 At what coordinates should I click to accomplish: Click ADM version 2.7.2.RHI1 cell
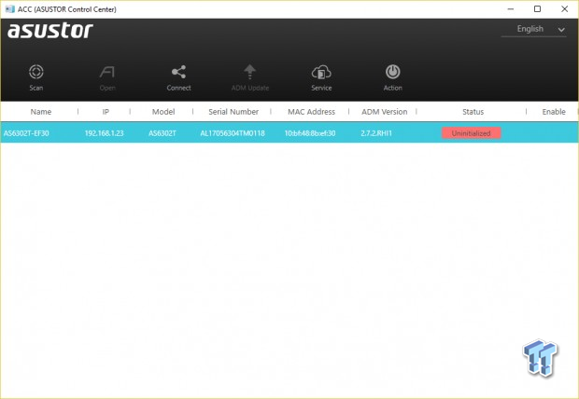point(376,133)
